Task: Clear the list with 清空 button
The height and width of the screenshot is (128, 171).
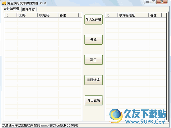Action: 93,60
